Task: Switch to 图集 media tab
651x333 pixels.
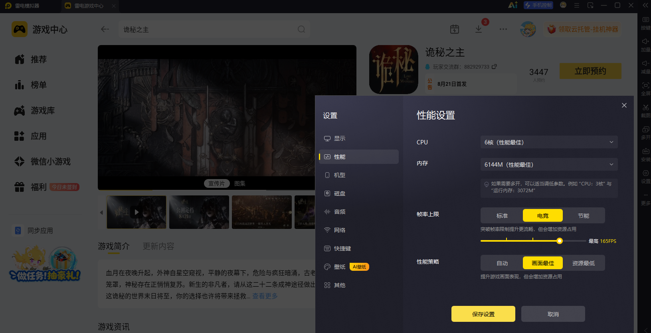Action: [x=240, y=183]
